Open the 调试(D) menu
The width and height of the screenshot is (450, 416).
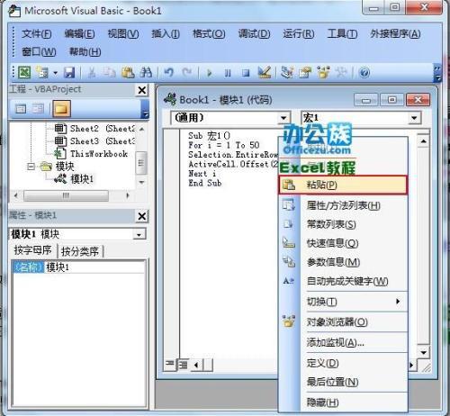[254, 33]
